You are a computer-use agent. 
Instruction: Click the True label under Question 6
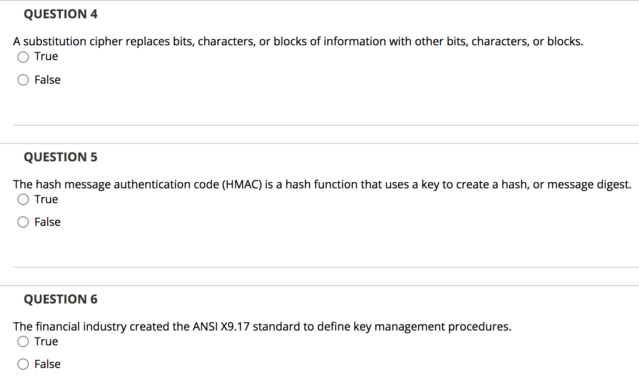click(46, 341)
